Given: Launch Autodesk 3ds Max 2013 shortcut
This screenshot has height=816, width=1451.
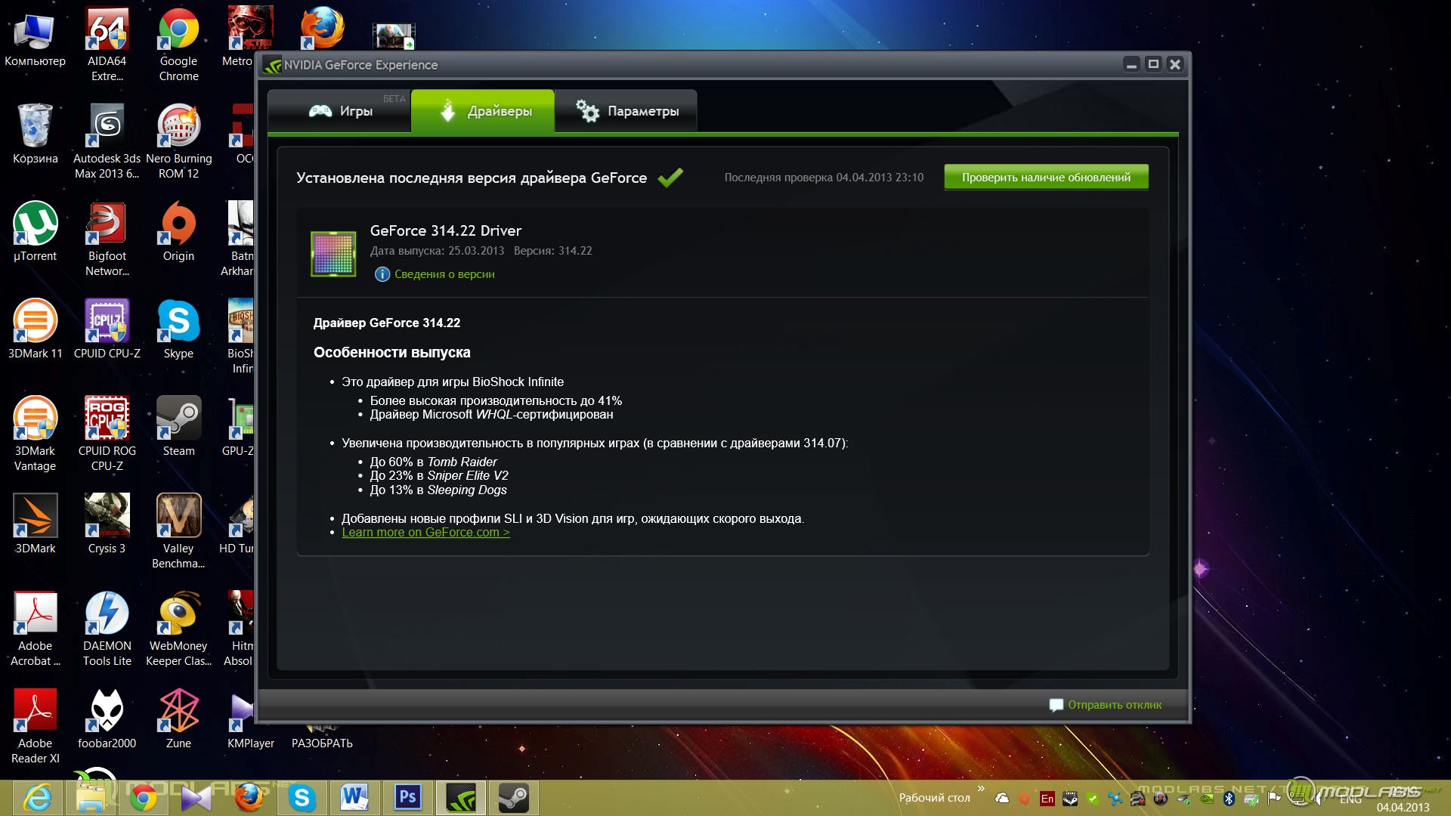Looking at the screenshot, I should (x=107, y=141).
